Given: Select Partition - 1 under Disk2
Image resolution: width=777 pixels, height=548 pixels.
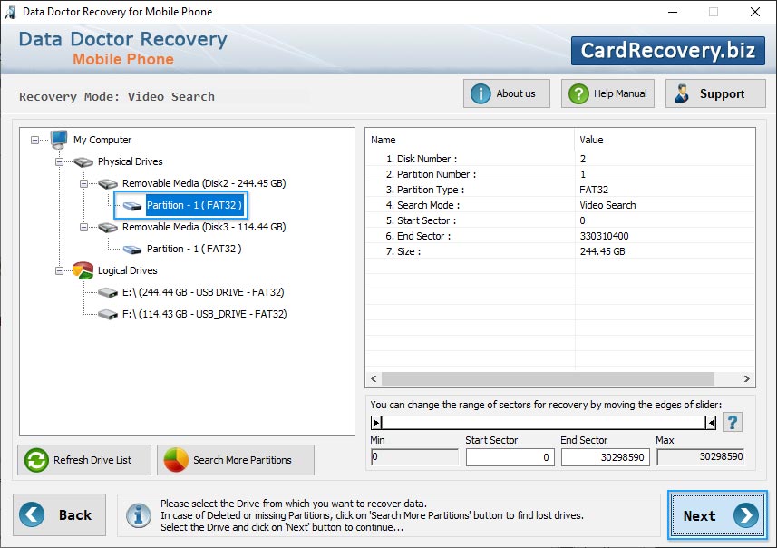Looking at the screenshot, I should tap(194, 205).
